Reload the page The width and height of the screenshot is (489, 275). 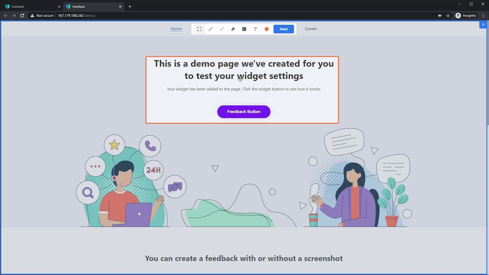(x=22, y=16)
